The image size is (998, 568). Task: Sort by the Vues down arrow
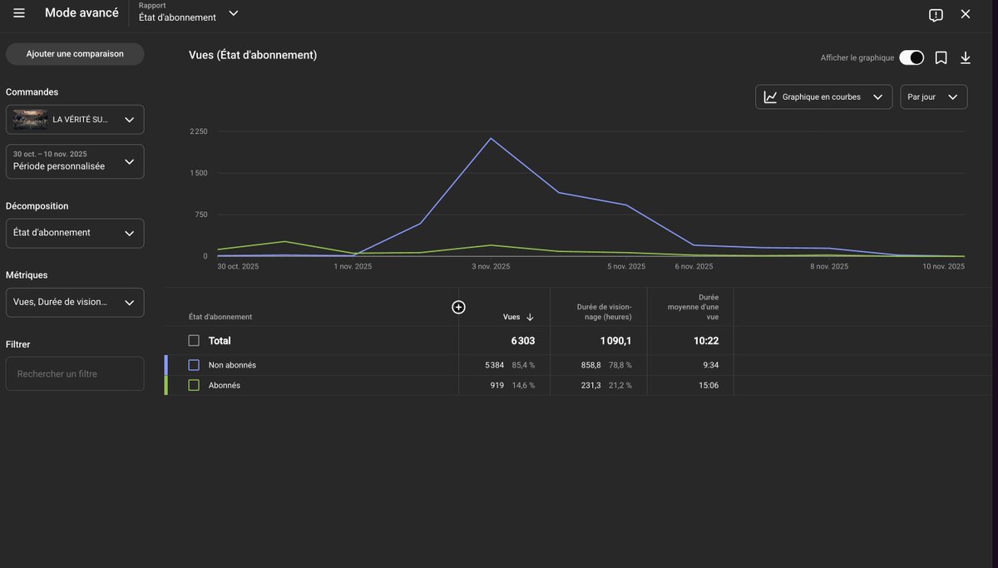pyautogui.click(x=530, y=317)
